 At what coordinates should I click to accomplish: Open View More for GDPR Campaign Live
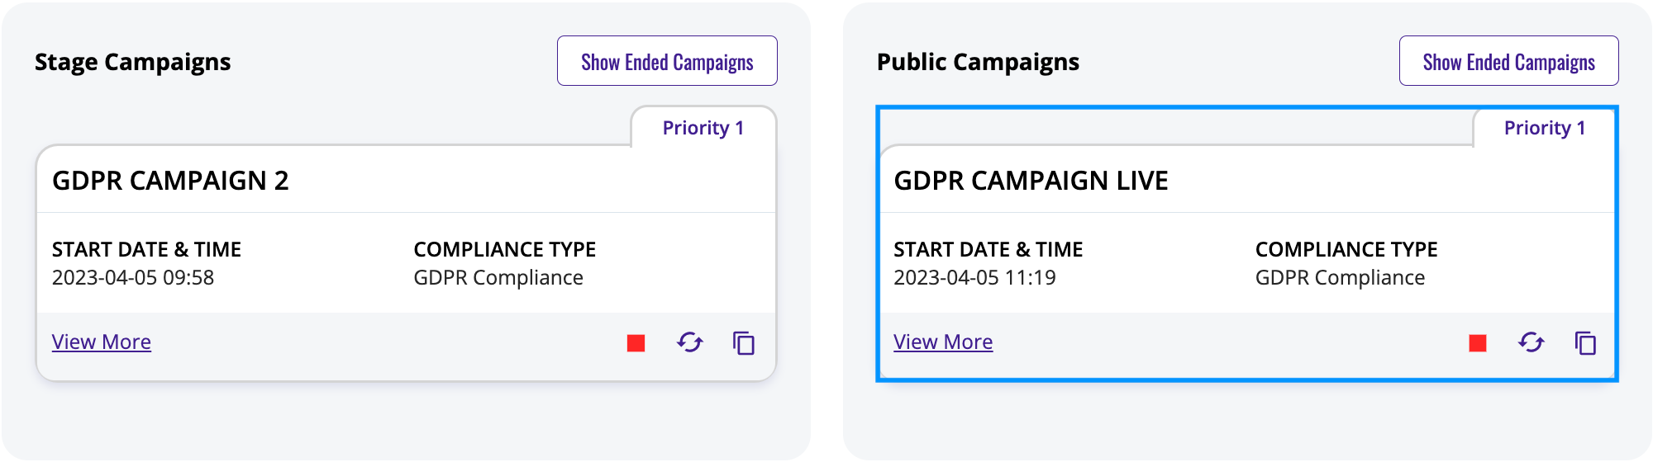(x=943, y=342)
